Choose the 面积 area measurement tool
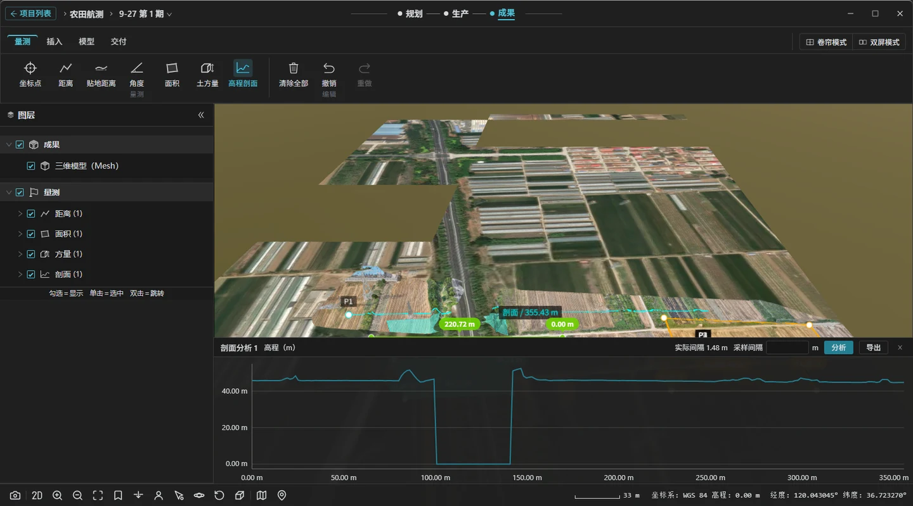913x506 pixels. [x=172, y=74]
